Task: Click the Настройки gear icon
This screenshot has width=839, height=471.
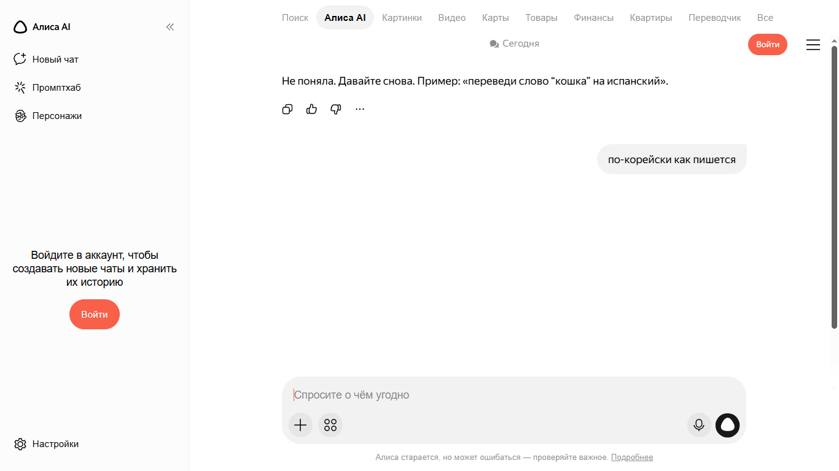Action: point(20,444)
